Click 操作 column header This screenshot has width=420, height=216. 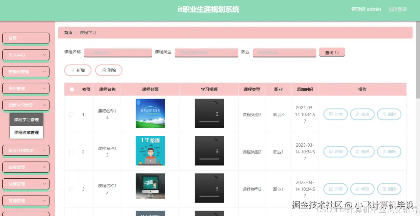coord(362,89)
